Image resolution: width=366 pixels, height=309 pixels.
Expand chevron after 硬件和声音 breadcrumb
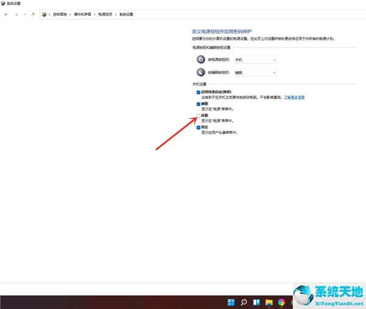[95, 15]
